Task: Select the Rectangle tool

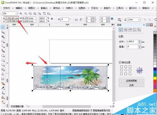Action: click(x=3, y=56)
